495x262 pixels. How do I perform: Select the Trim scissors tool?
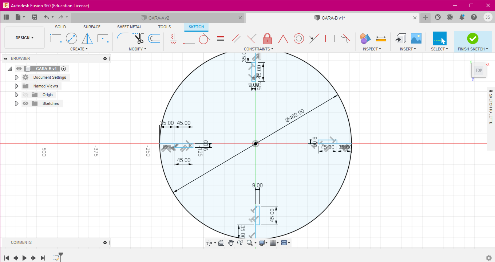pos(138,38)
